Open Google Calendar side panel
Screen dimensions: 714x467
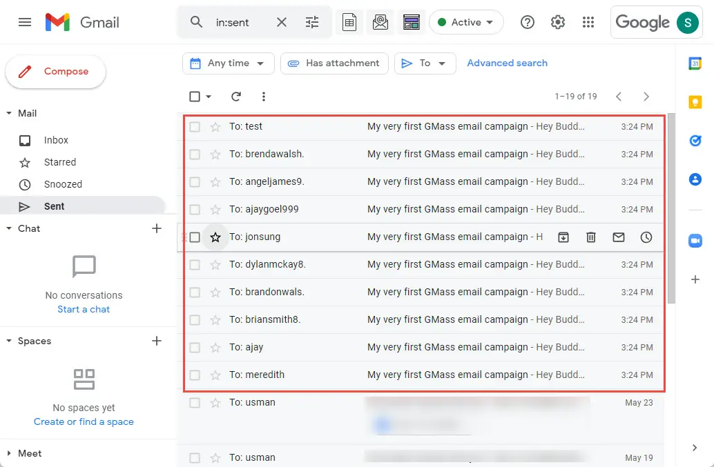[x=695, y=63]
